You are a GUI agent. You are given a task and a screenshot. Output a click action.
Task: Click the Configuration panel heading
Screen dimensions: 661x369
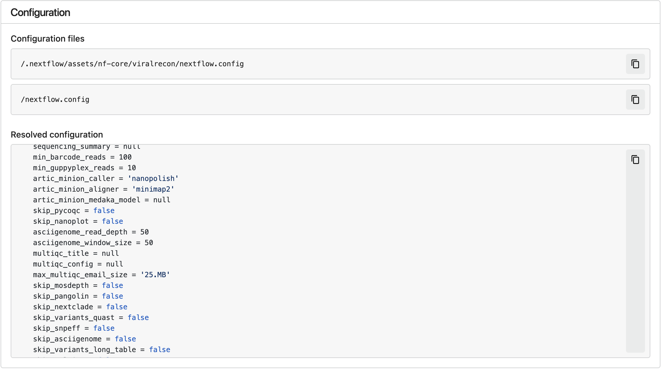coord(40,12)
